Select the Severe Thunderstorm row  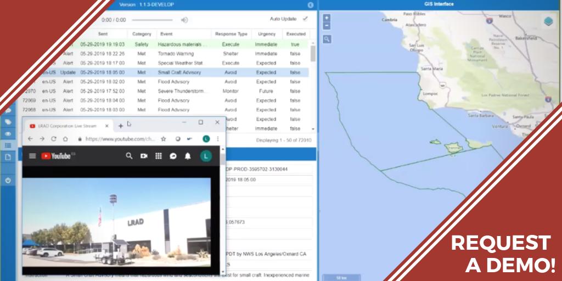165,91
